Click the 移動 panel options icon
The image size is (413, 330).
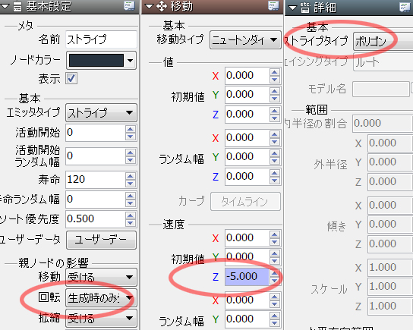[273, 5]
